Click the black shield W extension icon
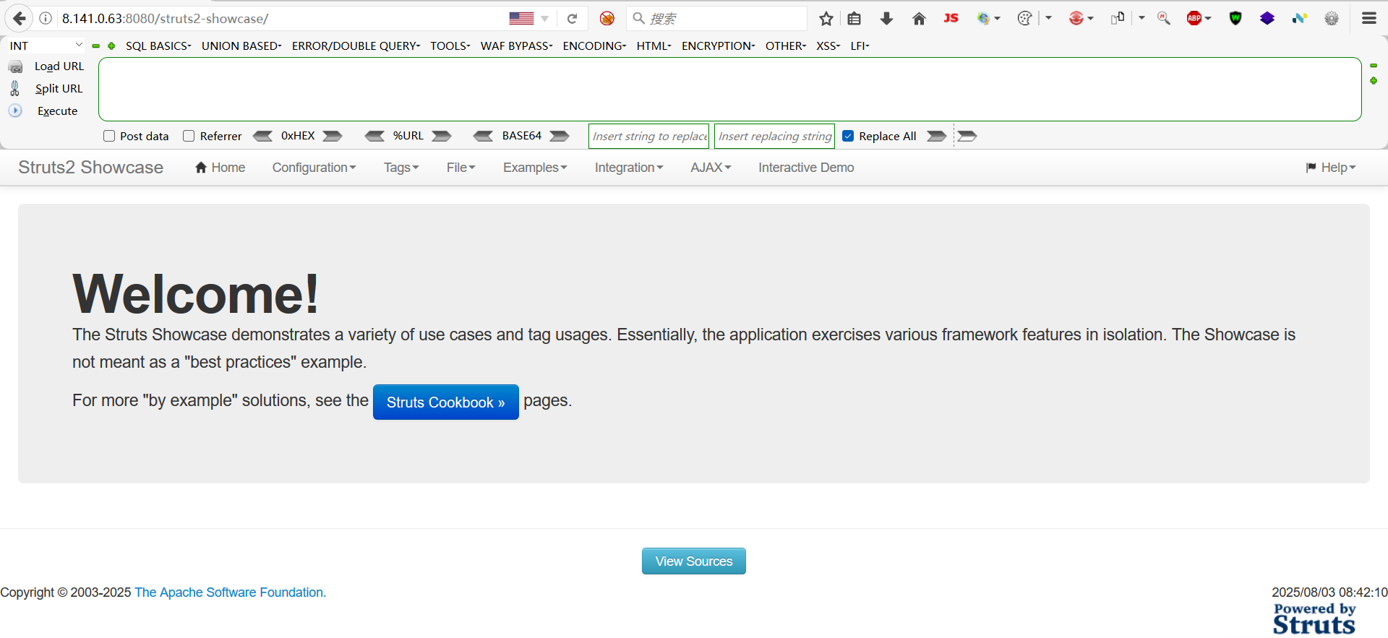1388x638 pixels. (x=1235, y=19)
